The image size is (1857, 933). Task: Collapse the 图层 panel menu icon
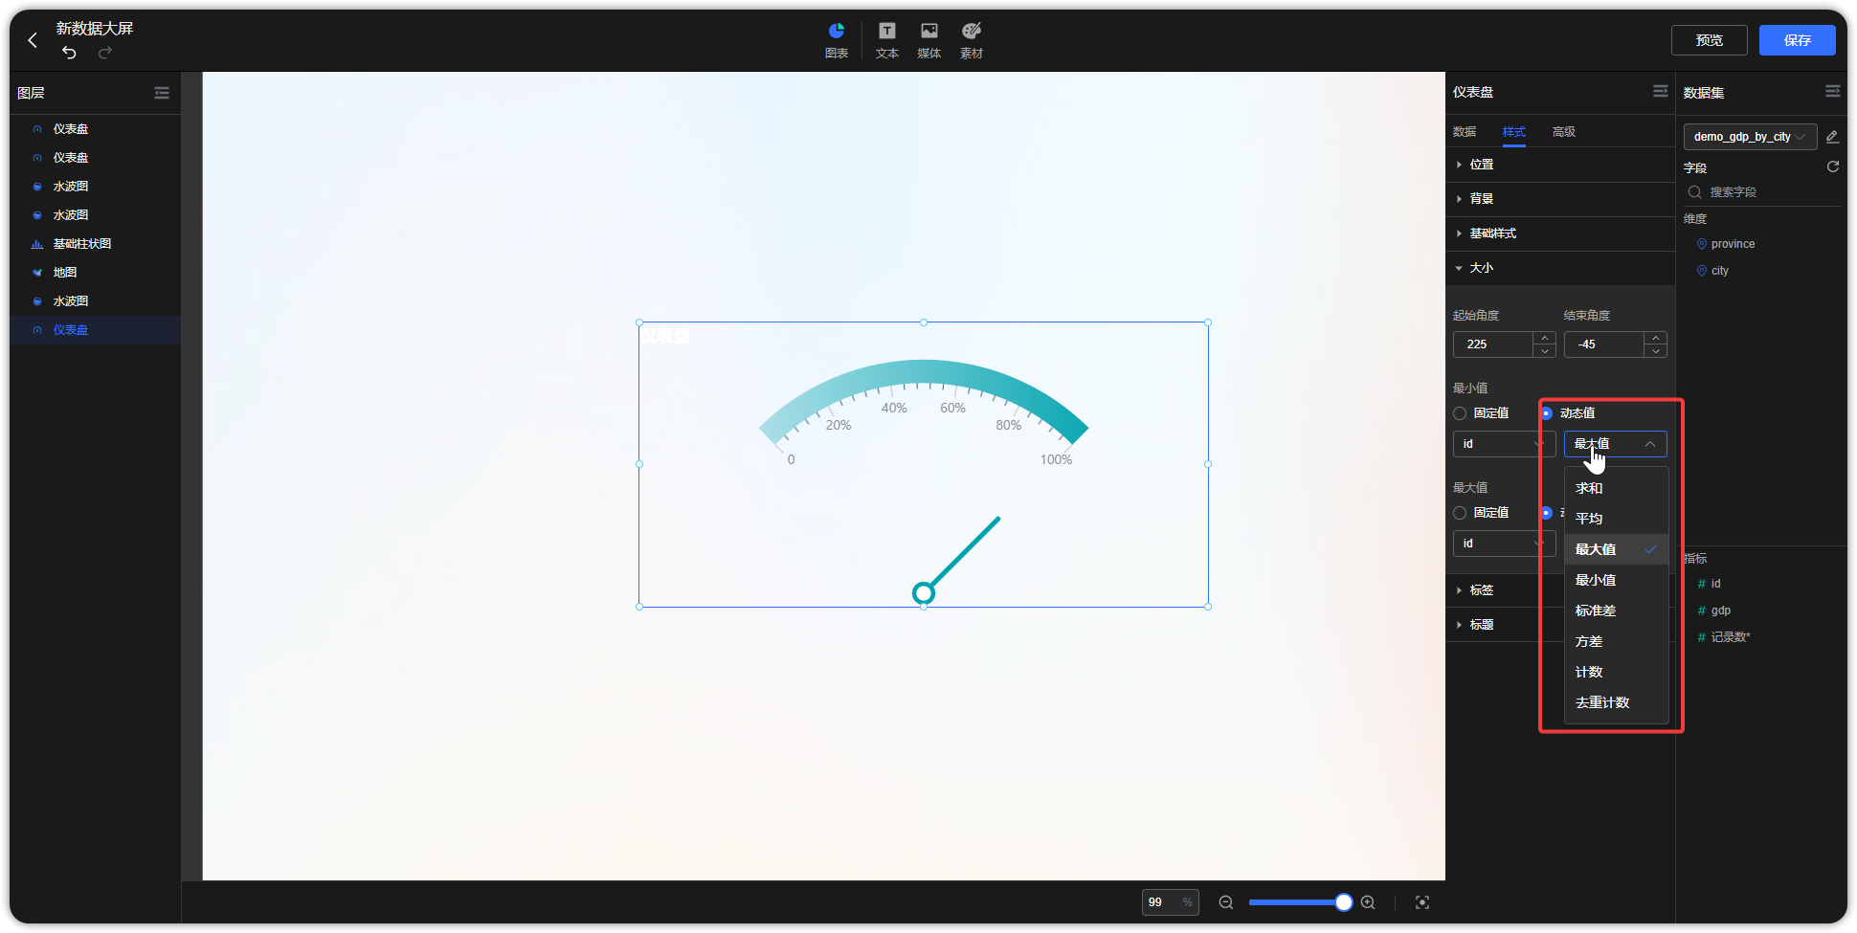click(162, 93)
